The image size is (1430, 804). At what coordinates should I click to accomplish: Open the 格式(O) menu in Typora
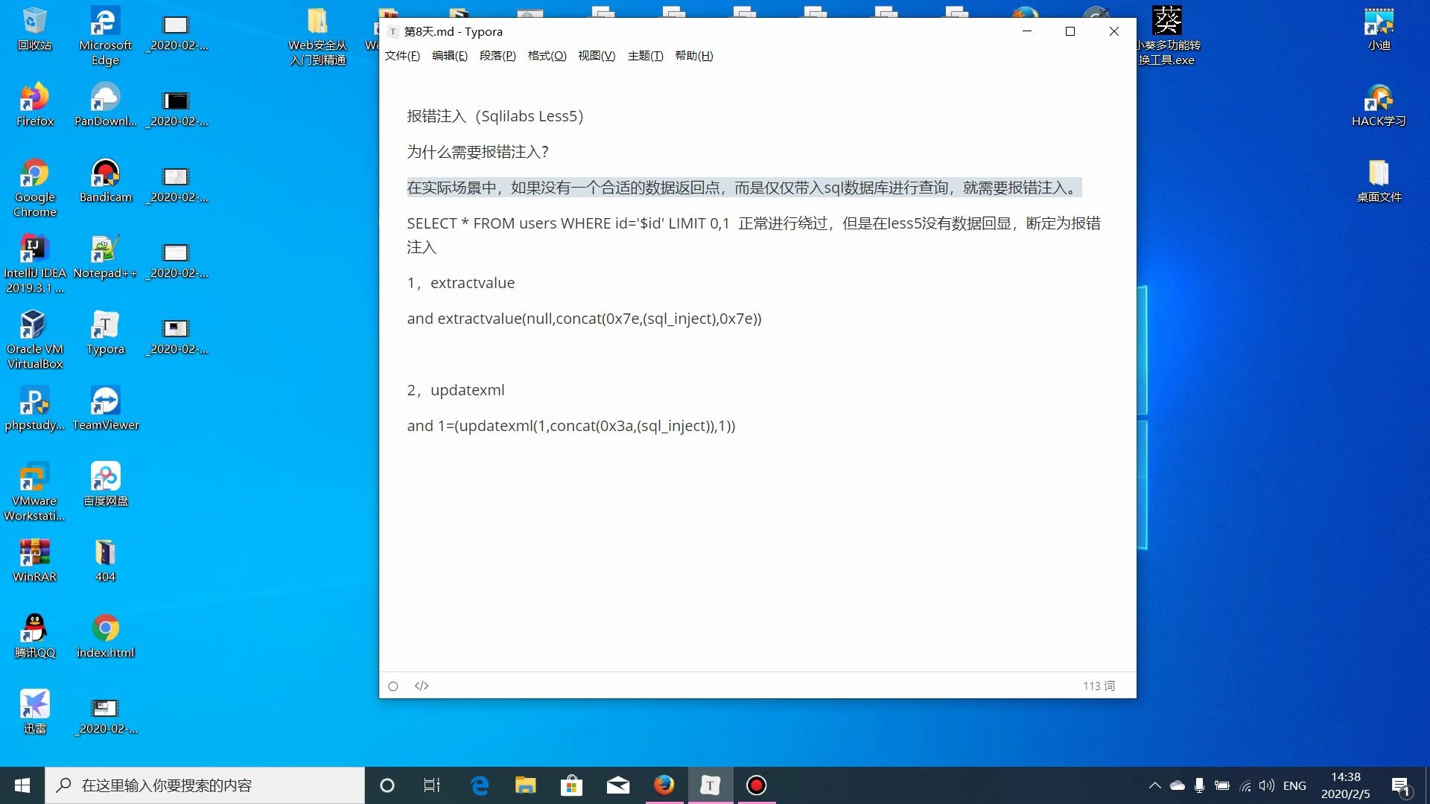tap(547, 55)
